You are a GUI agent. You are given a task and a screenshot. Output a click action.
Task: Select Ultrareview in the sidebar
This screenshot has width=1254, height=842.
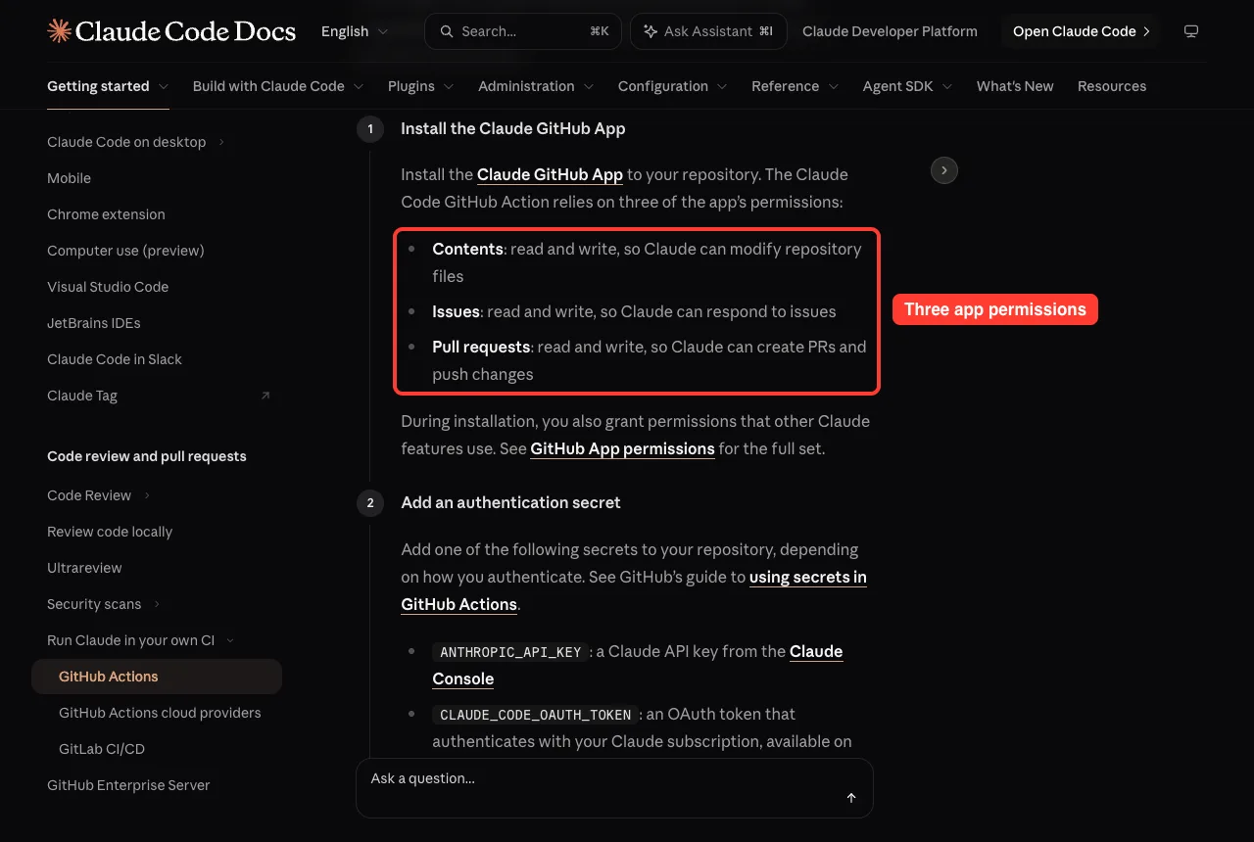[x=84, y=568]
